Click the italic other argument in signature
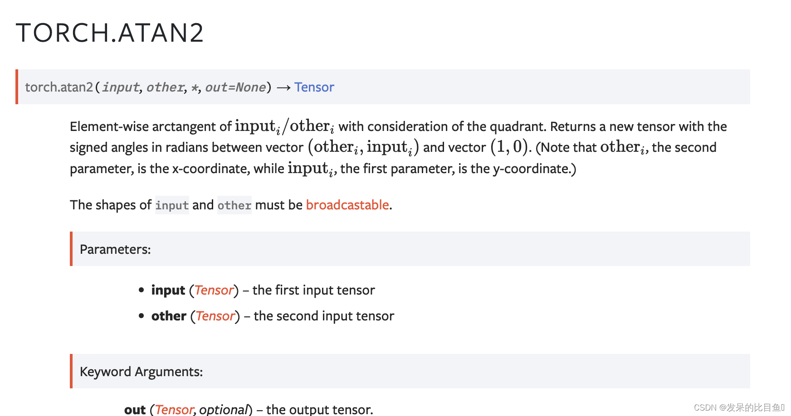The image size is (791, 416). [x=165, y=87]
